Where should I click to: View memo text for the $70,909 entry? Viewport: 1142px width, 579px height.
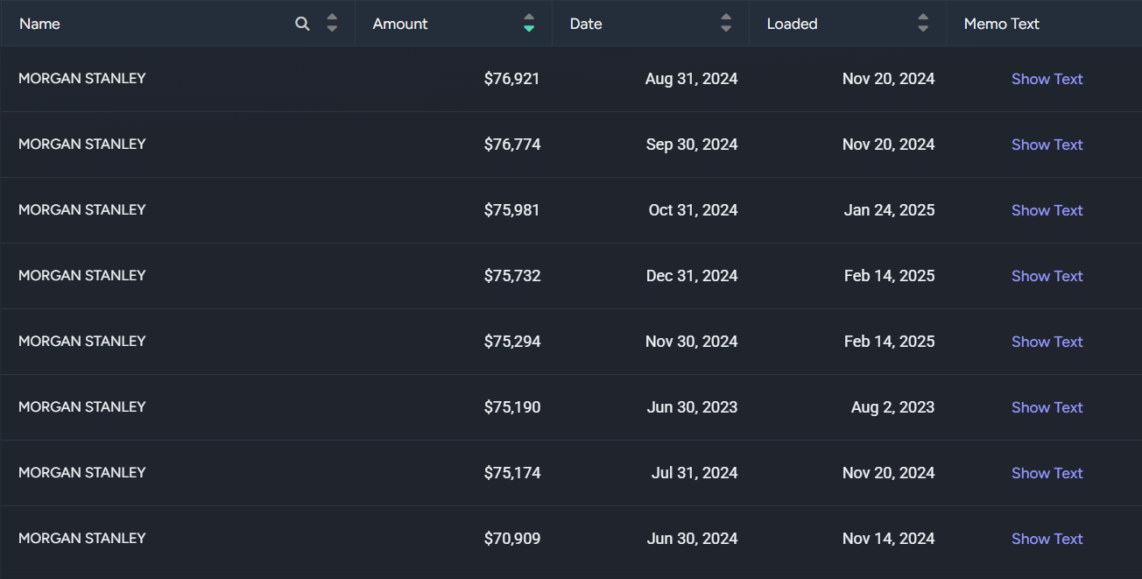coord(1047,539)
